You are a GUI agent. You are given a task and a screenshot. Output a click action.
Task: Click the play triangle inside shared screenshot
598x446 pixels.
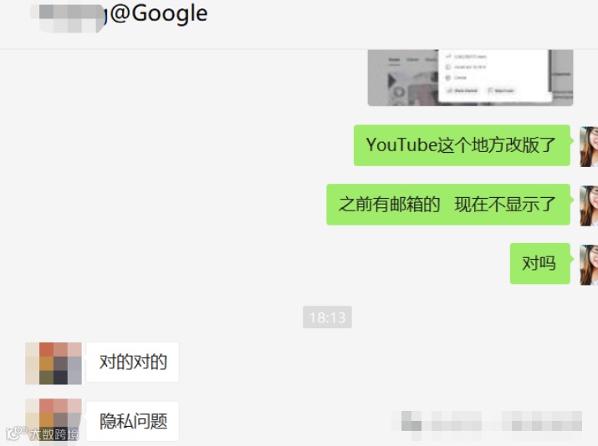(x=391, y=81)
